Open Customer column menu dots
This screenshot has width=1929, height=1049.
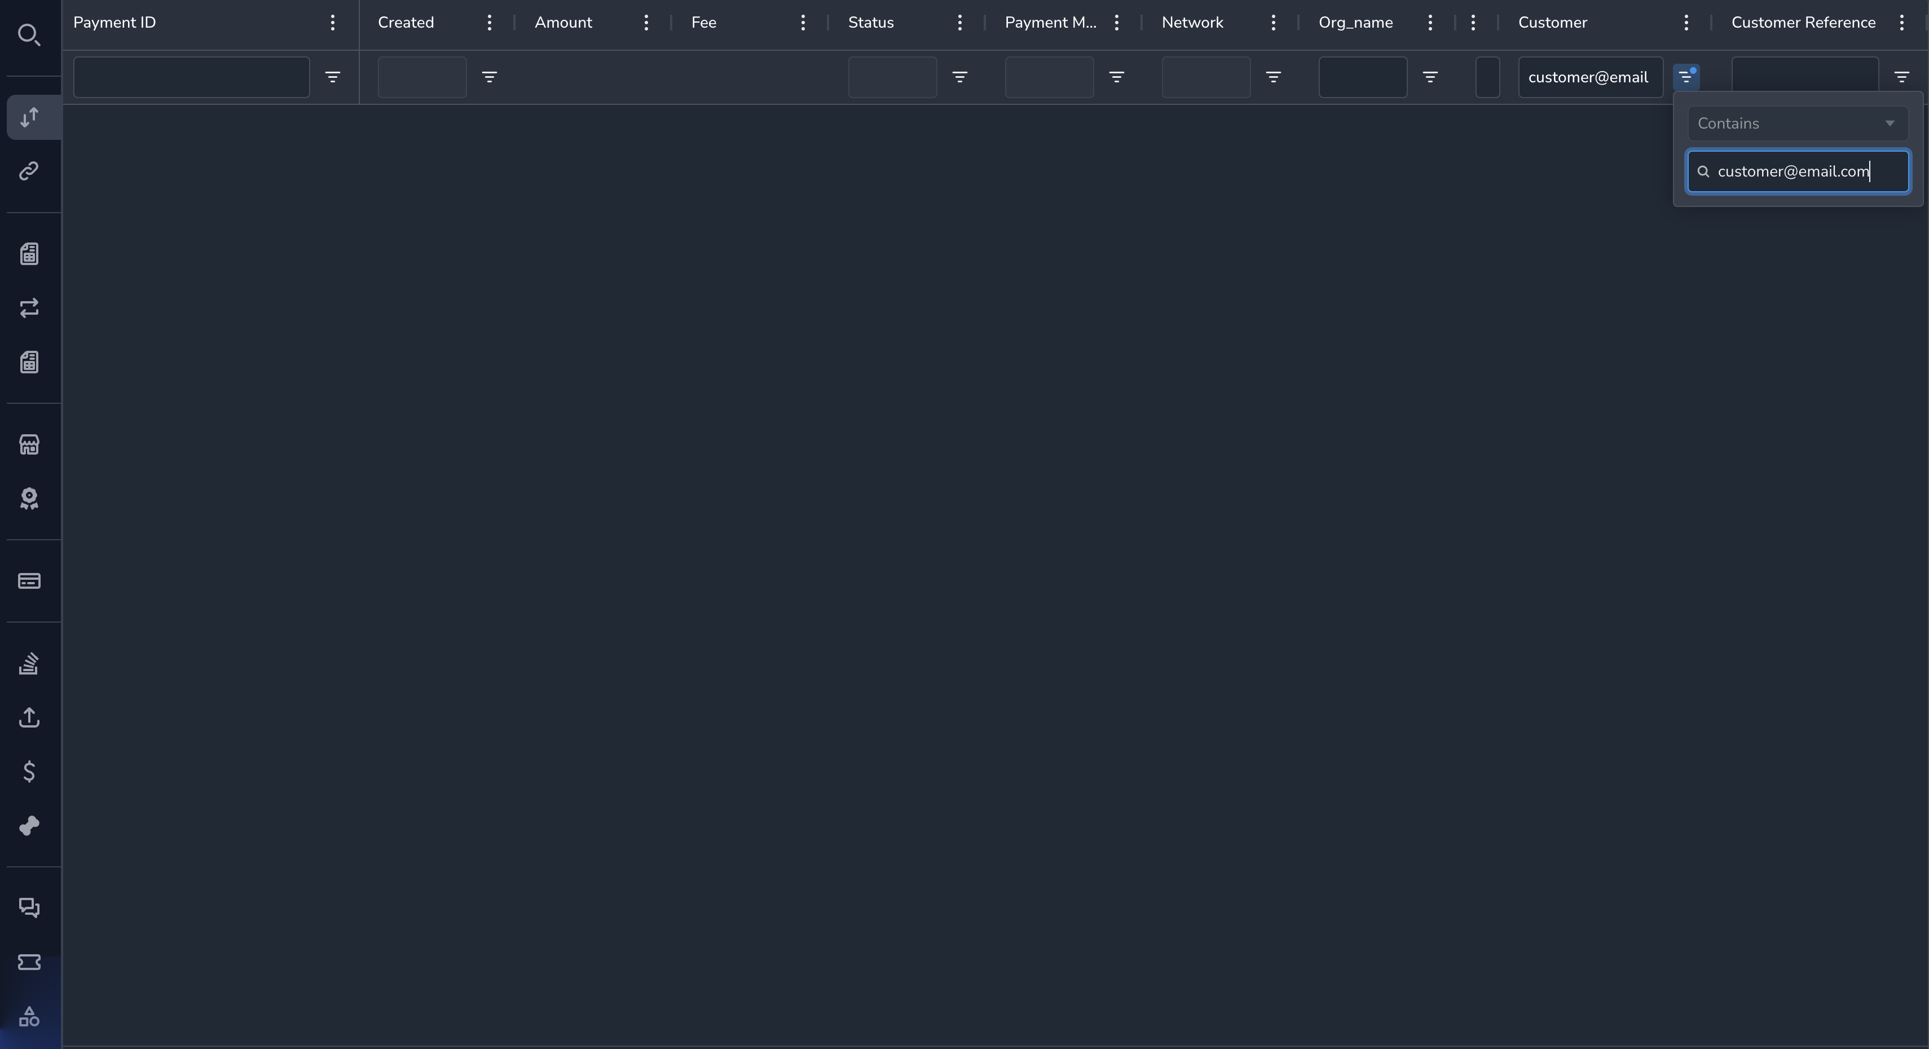coord(1686,23)
